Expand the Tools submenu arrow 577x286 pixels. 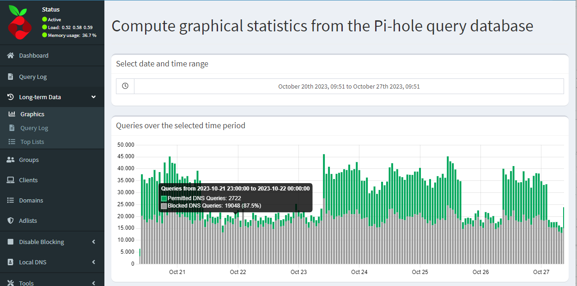pos(94,283)
